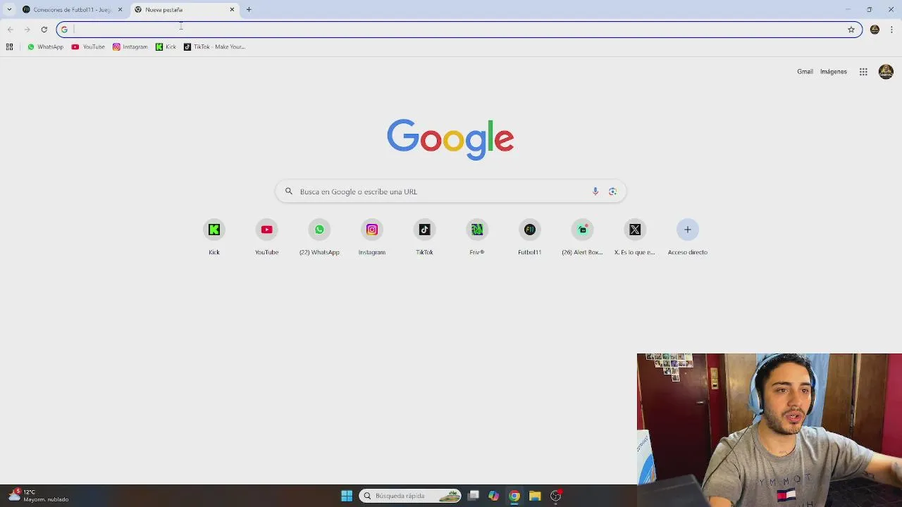Open OBS Studio from the taskbar
Image resolution: width=902 pixels, height=507 pixels.
tap(556, 496)
